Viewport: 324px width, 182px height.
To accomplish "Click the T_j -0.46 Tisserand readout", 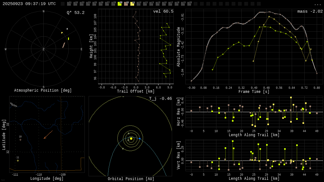I will (x=160, y=99).
